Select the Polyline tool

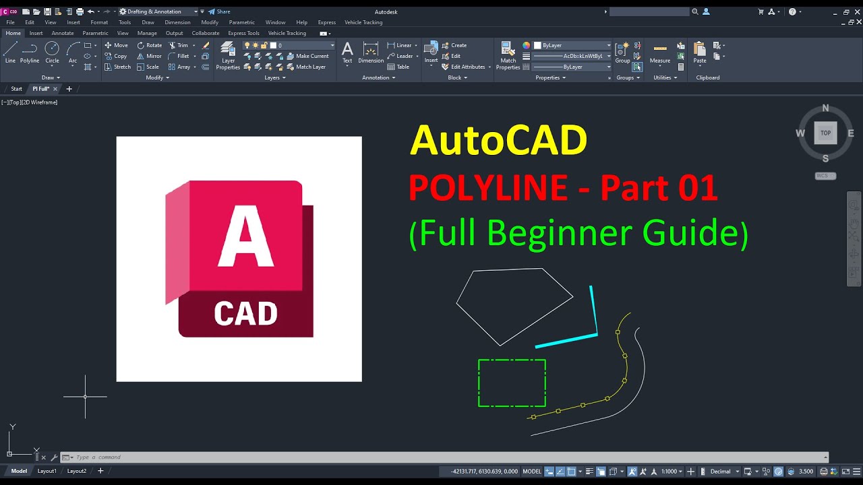coord(30,52)
